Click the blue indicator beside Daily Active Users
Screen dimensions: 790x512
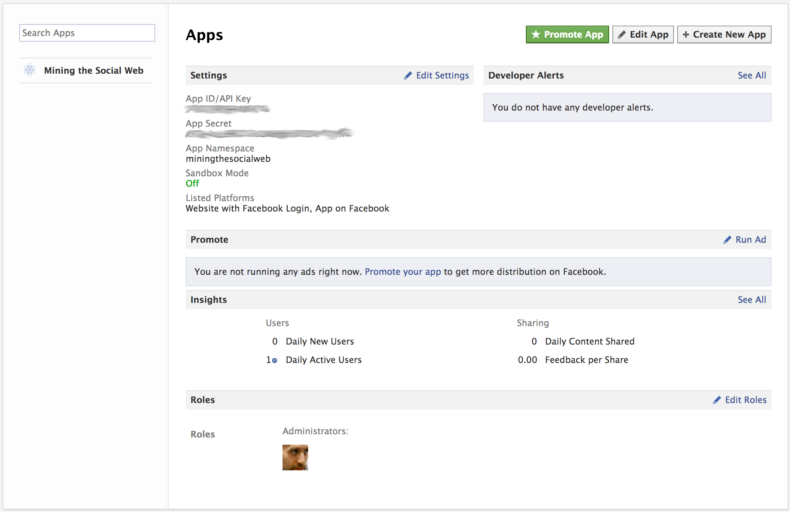coord(275,360)
